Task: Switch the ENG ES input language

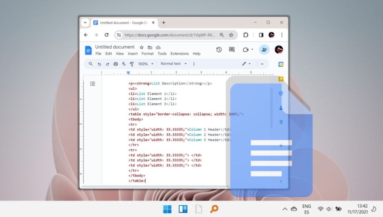Action: (307, 209)
